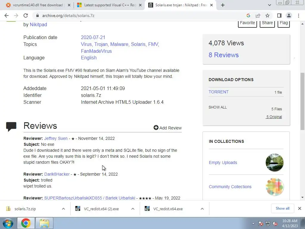Open reviewer SUPERBartoszUrbańskiXD855's profile
The height and width of the screenshot is (229, 305).
pos(89,198)
